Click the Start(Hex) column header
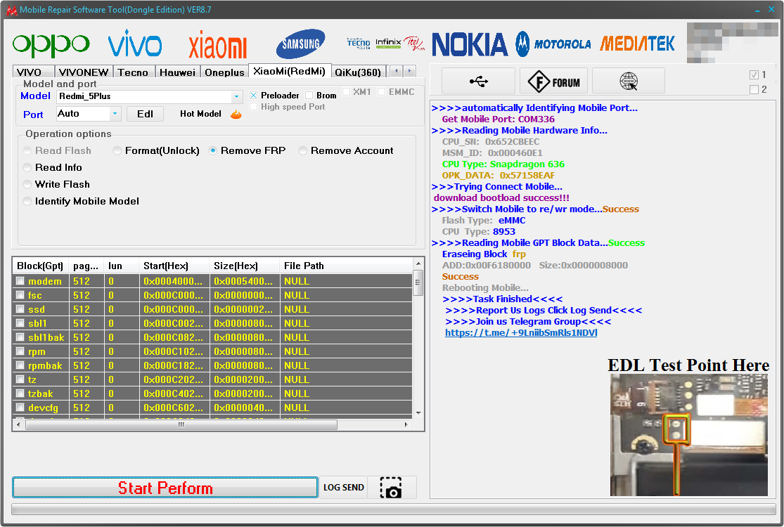 pos(174,266)
